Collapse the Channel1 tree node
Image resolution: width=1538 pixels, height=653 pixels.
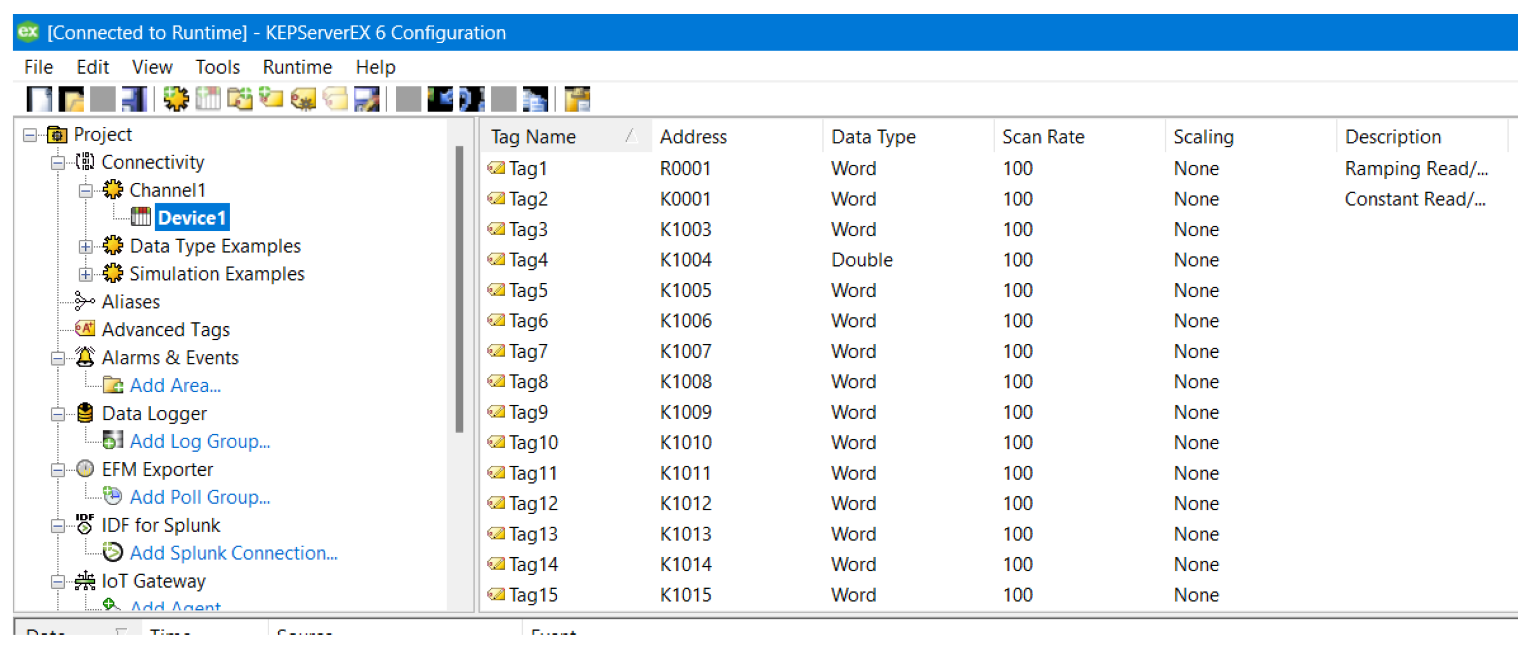(x=85, y=191)
